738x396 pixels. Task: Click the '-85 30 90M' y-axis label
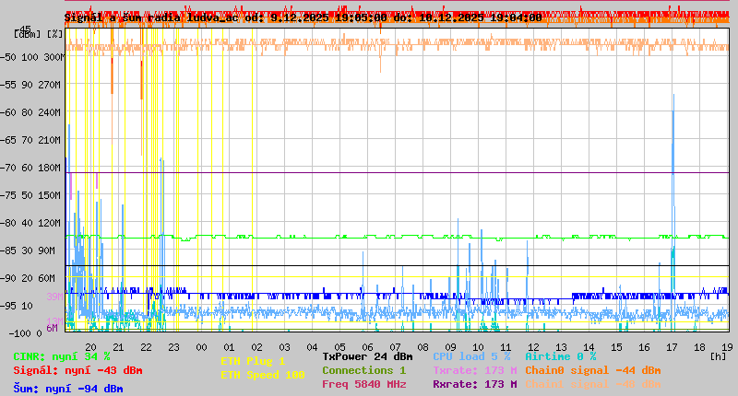click(28, 250)
